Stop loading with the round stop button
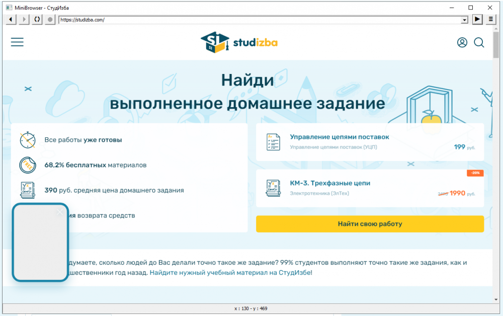 pyautogui.click(x=50, y=20)
